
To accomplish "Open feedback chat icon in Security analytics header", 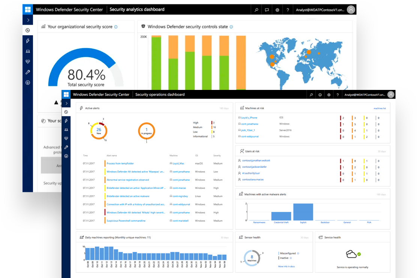I will (267, 10).
